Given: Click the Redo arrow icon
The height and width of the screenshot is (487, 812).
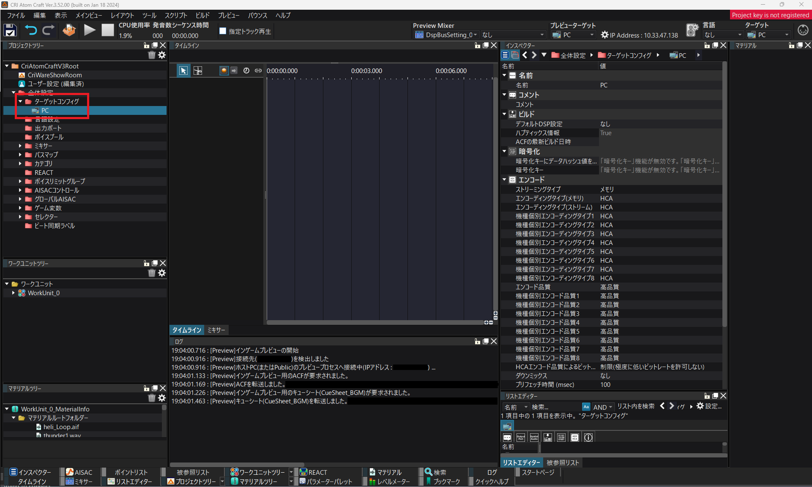Looking at the screenshot, I should click(49, 30).
